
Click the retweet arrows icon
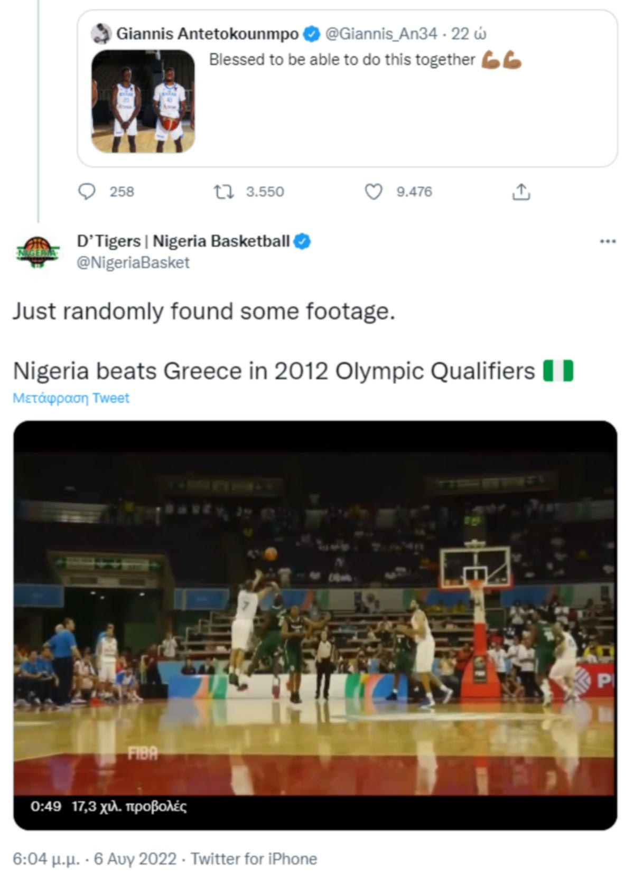[223, 191]
